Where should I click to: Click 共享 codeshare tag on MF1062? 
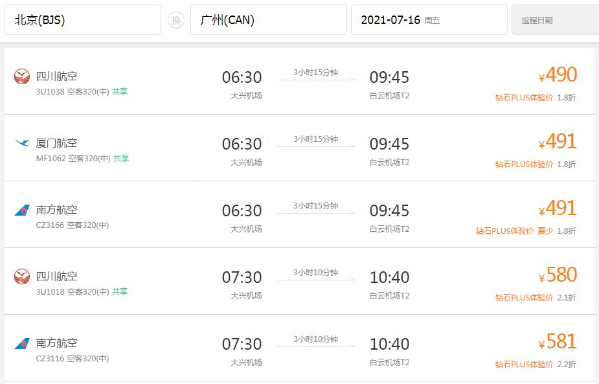[x=121, y=158]
